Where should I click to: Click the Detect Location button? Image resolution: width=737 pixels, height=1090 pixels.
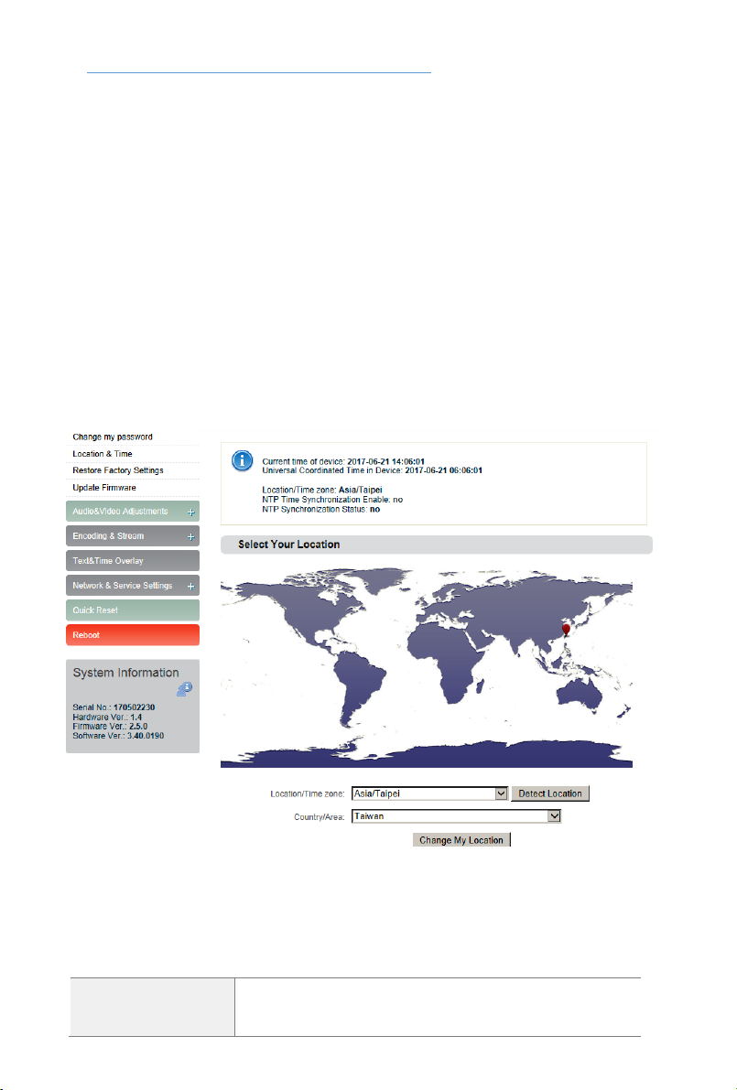550,793
